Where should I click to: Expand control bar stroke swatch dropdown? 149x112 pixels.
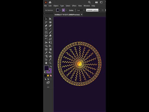pos(66,10)
